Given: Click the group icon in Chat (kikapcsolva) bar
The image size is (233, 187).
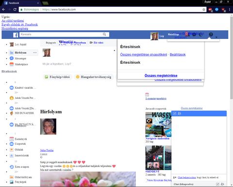Looking at the screenshot, I should point(222,184).
